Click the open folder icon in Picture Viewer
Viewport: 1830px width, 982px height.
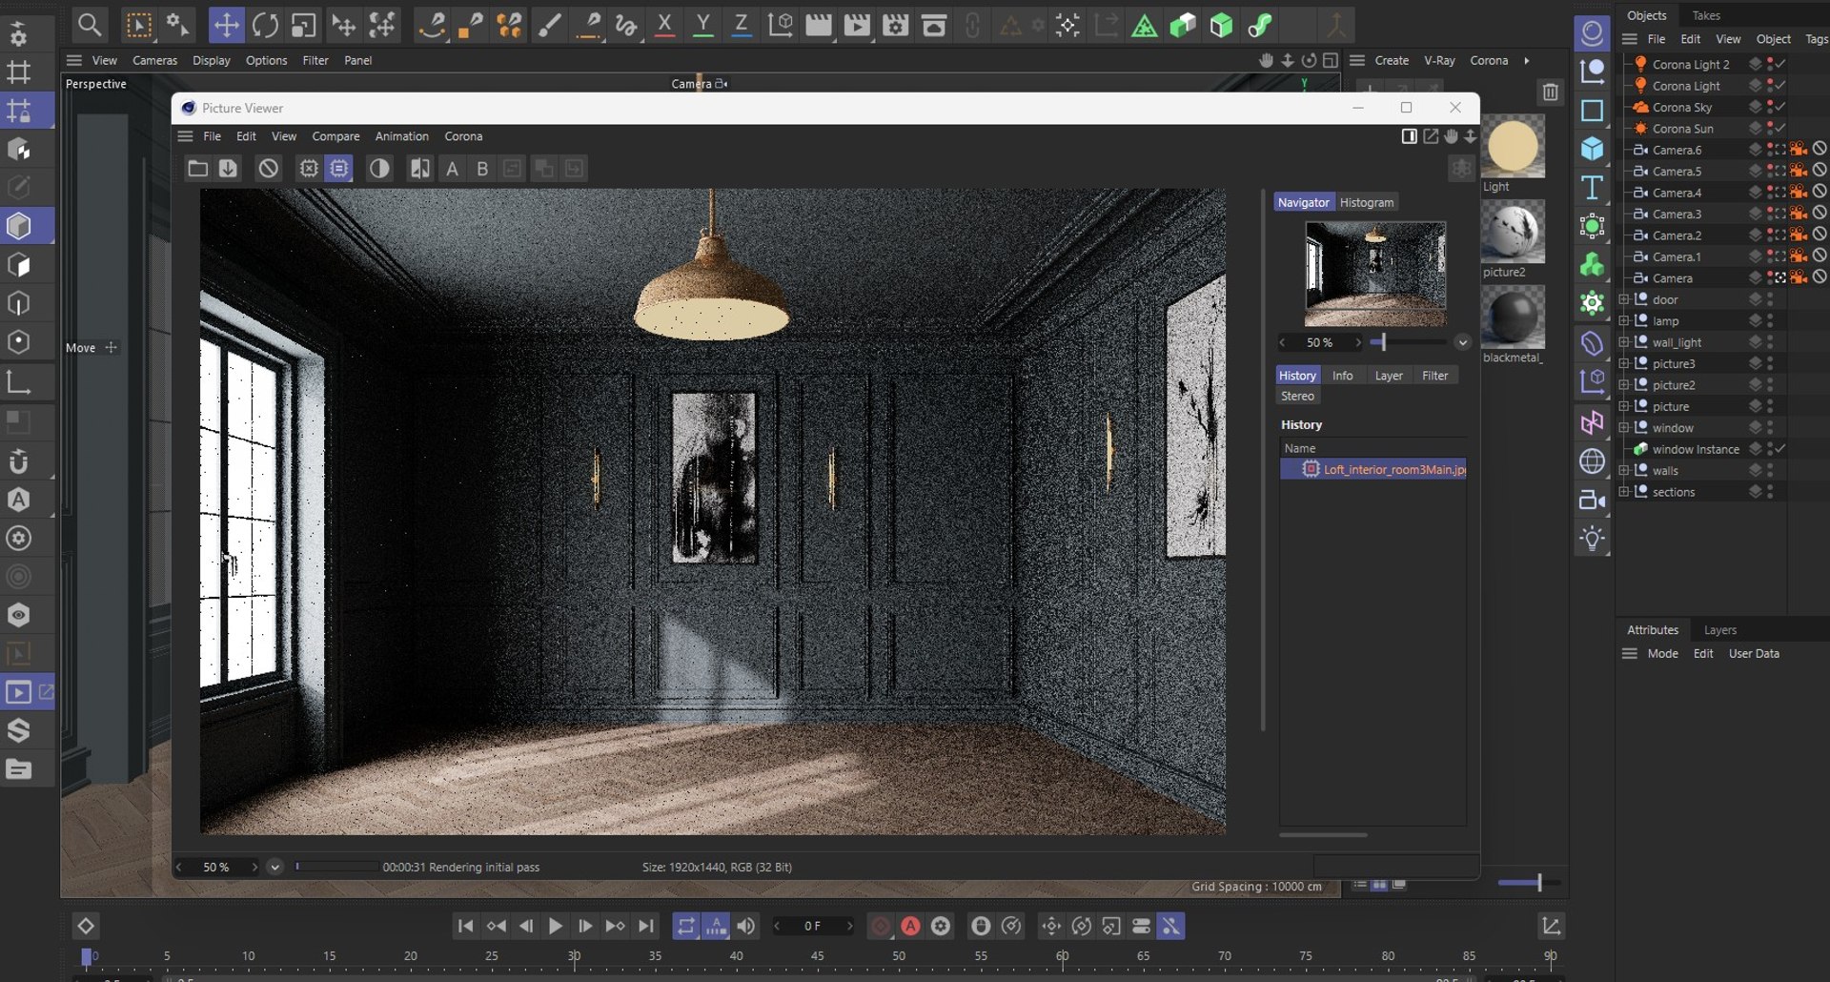(197, 169)
